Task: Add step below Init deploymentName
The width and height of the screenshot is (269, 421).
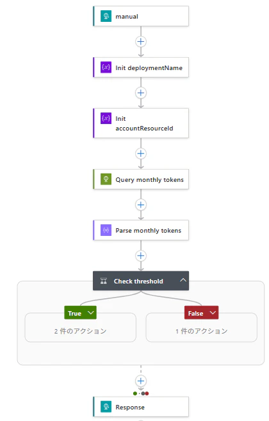Action: click(141, 93)
